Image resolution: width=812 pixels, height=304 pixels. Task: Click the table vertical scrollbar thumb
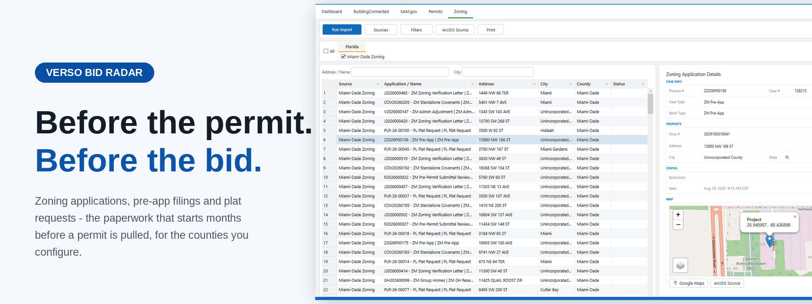[650, 104]
